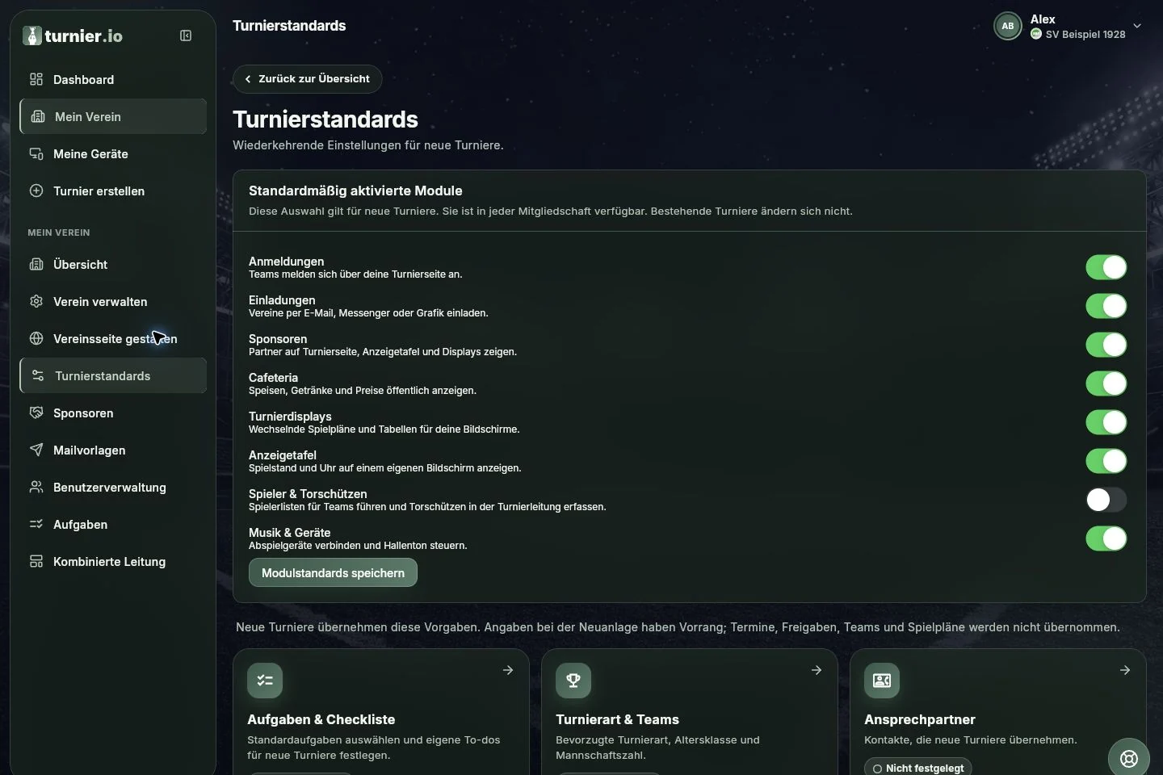Turn off the Einladungen toggle
1163x775 pixels.
click(x=1106, y=306)
